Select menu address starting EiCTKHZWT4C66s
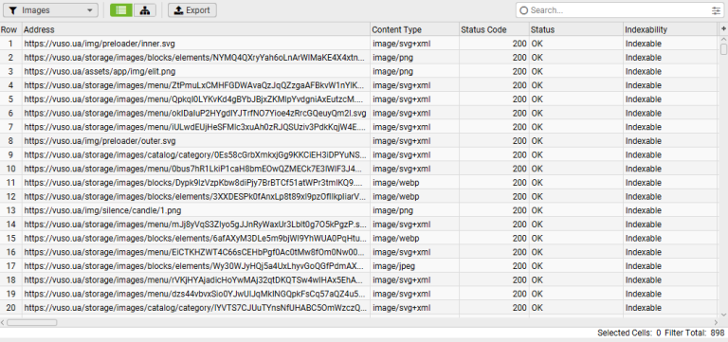 pyautogui.click(x=196, y=252)
